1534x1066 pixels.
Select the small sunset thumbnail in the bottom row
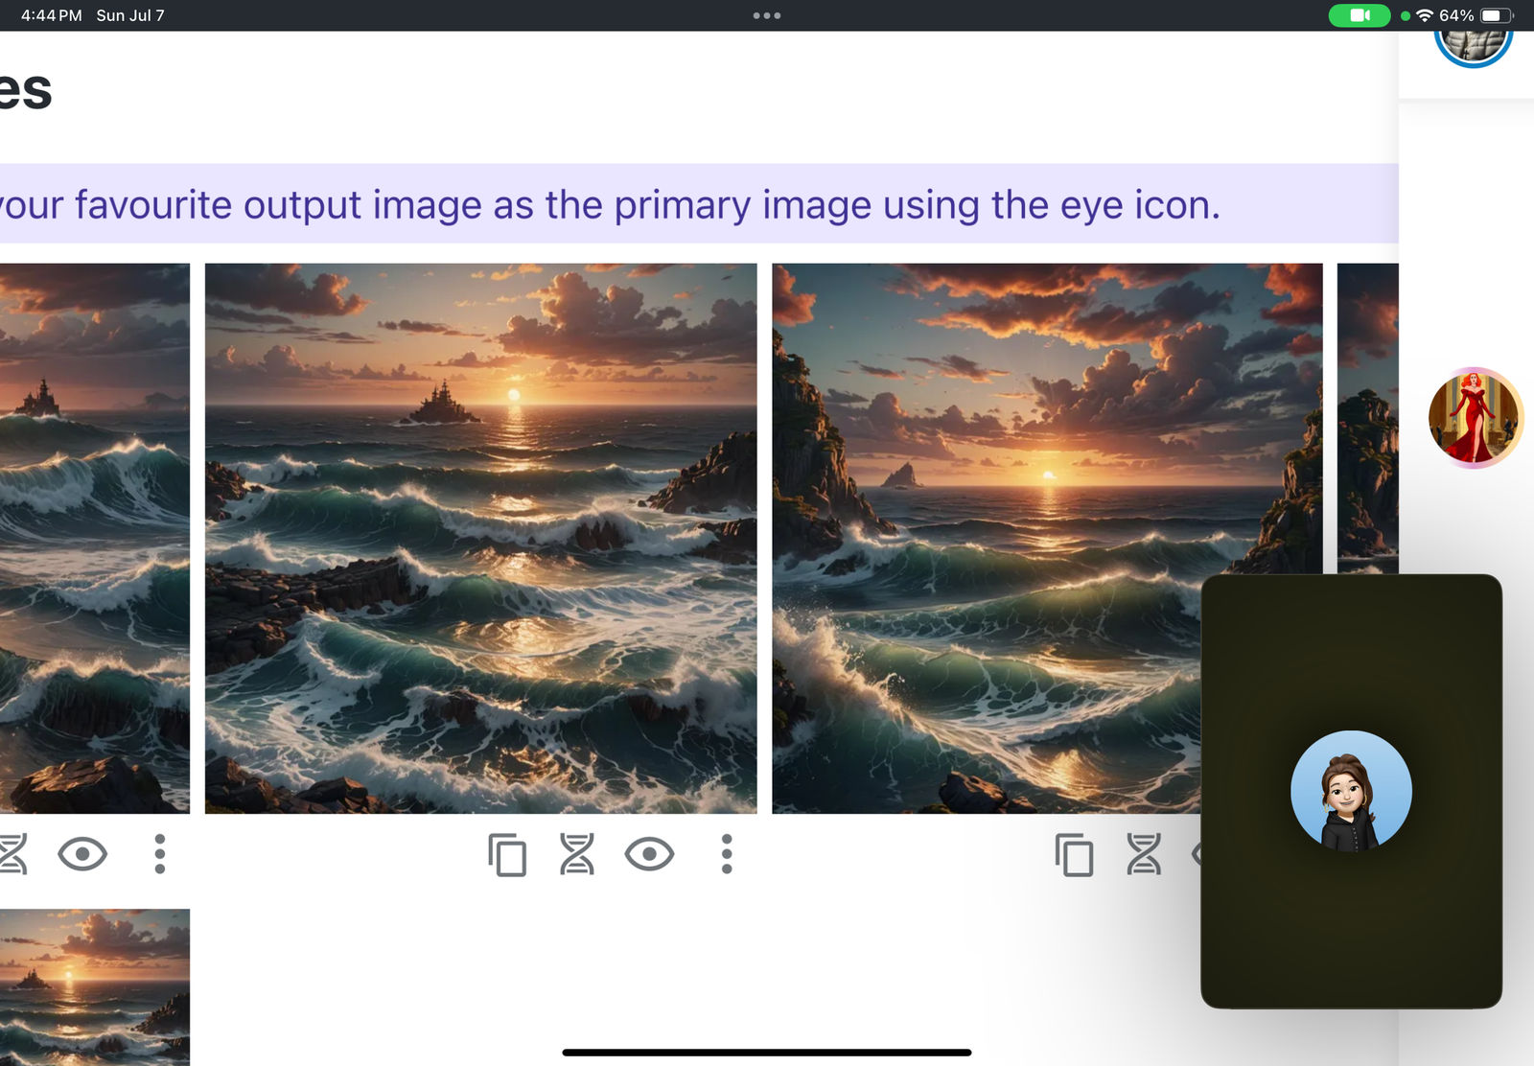coord(94,985)
